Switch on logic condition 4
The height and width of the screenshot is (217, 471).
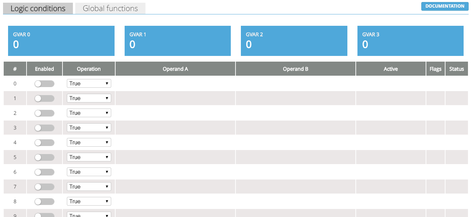[44, 143]
